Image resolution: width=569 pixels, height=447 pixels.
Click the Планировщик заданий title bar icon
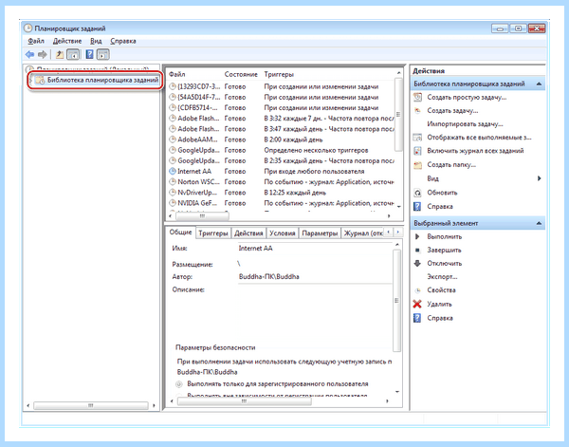pos(28,28)
